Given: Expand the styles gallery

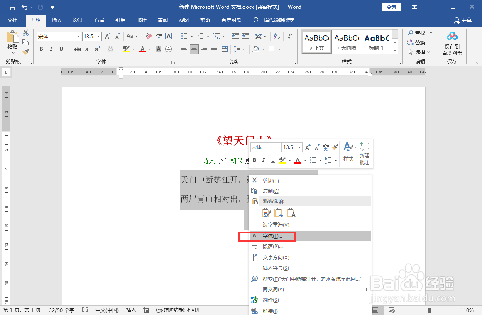Looking at the screenshot, I should click(395, 50).
